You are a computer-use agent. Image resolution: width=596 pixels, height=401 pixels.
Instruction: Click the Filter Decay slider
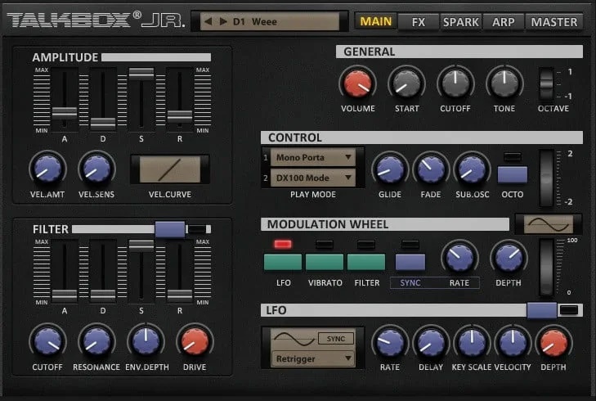(x=103, y=295)
